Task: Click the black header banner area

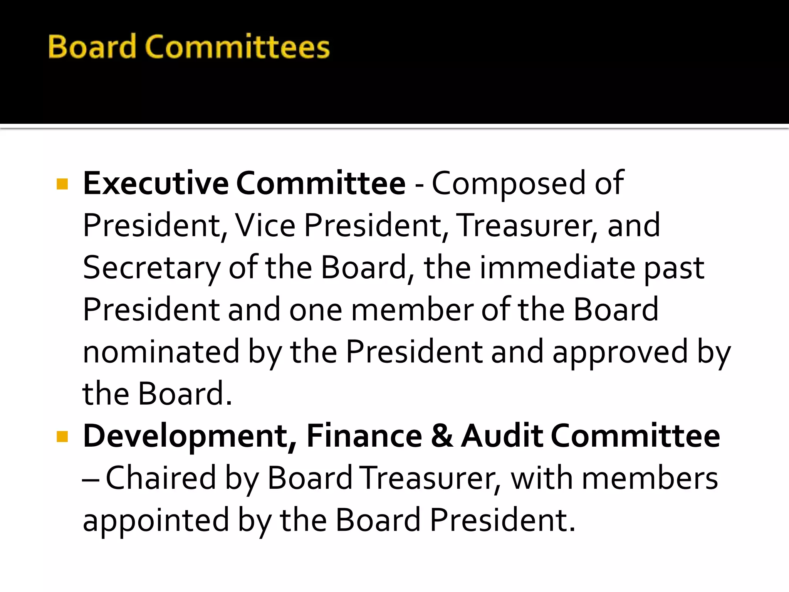Action: coord(394,62)
